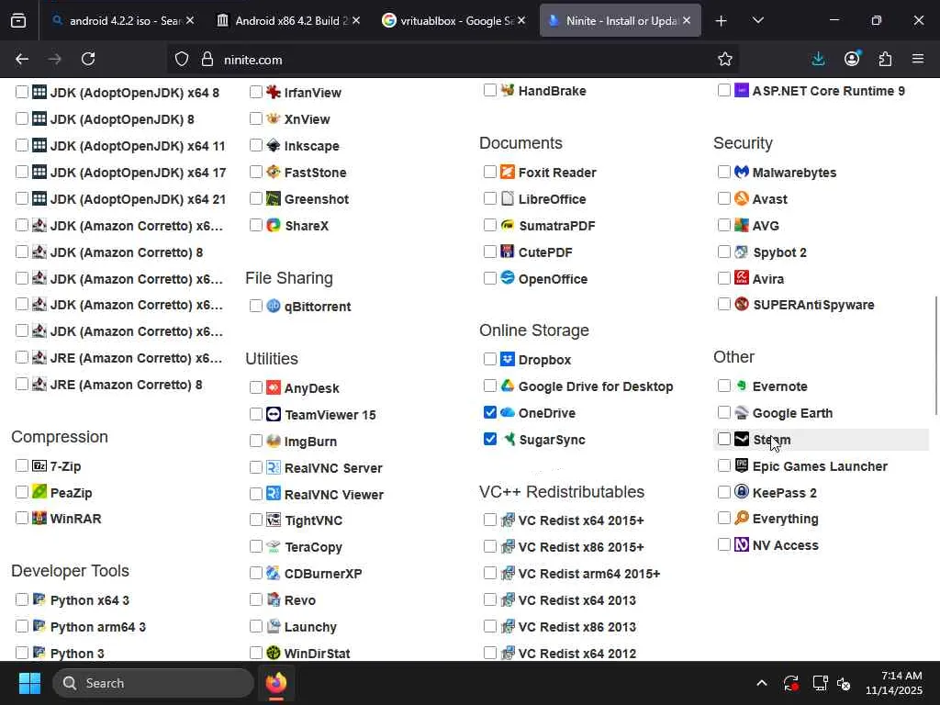Open Firefox downloads arrow icon
Viewport: 940px width, 705px height.
pos(818,59)
